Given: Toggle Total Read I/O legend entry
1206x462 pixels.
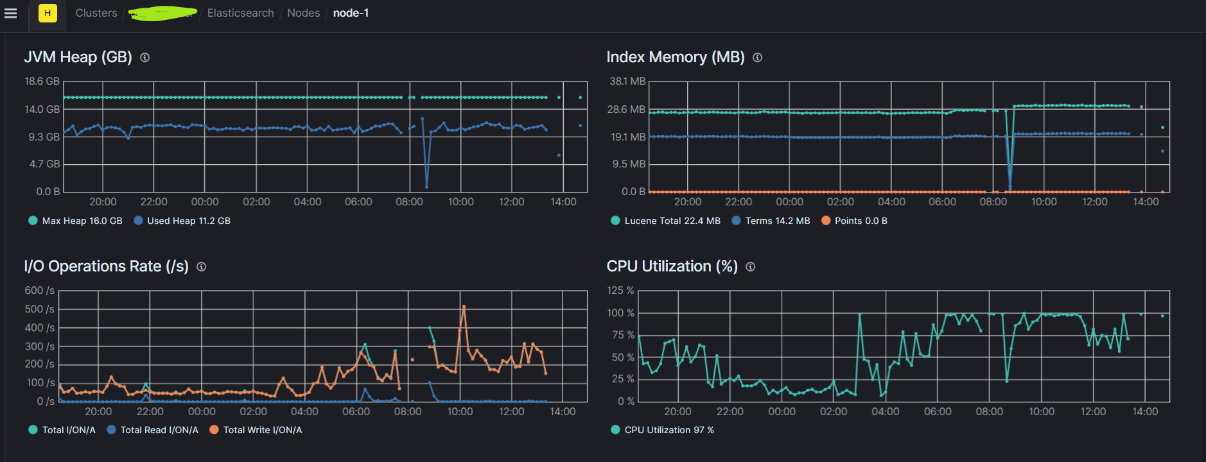Looking at the screenshot, I should coord(153,430).
